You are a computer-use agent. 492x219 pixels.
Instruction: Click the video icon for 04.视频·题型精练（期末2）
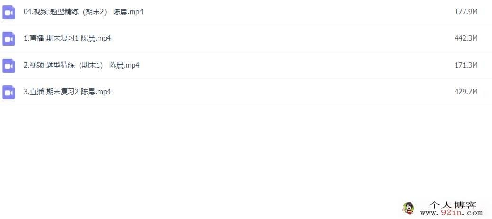(9, 12)
